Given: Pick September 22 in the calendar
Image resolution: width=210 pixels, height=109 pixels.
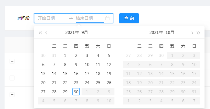Looking at the screenshot, I should 65,83.
